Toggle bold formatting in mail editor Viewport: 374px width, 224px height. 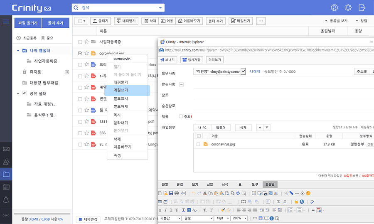pyautogui.click(x=160, y=210)
